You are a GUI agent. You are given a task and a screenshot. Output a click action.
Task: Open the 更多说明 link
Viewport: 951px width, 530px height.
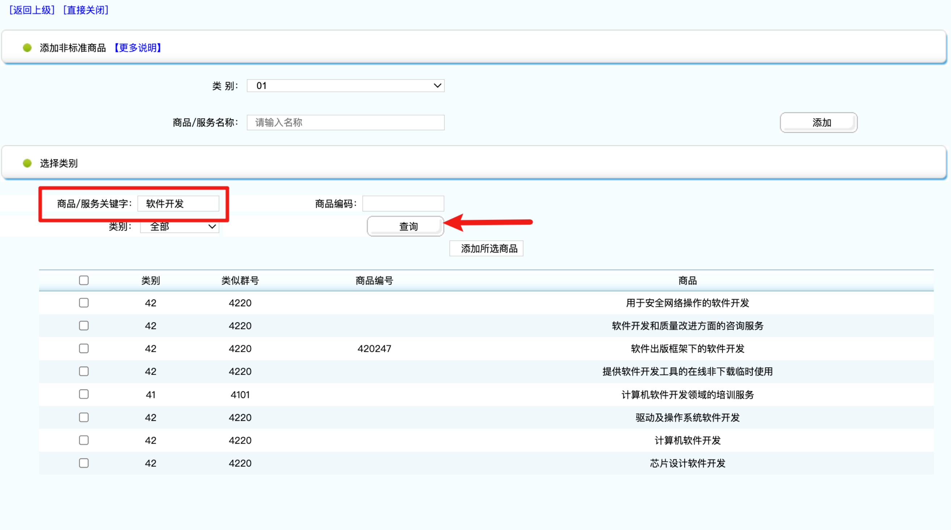[138, 48]
